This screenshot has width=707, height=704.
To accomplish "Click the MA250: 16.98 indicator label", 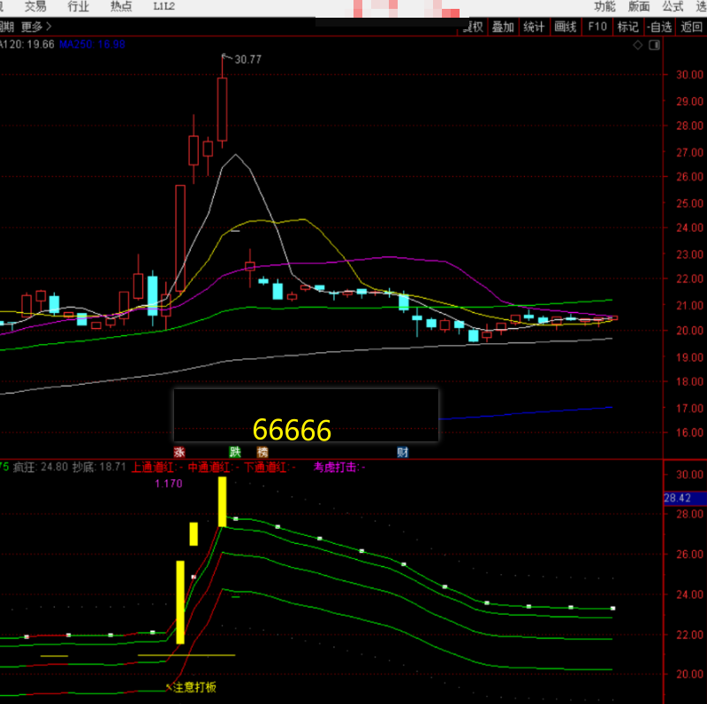I will click(x=92, y=44).
